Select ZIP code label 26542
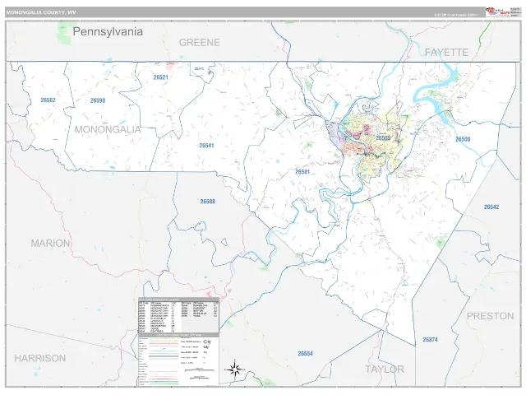Screen dimensions: 526x395 (x=491, y=207)
